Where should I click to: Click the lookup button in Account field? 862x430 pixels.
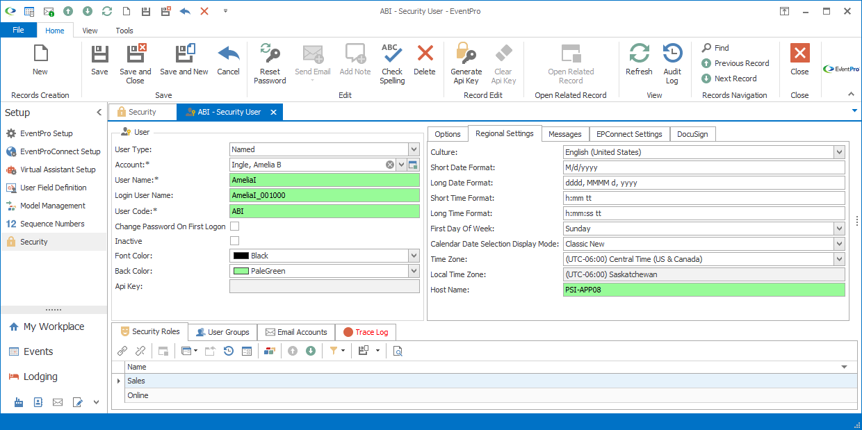(413, 165)
